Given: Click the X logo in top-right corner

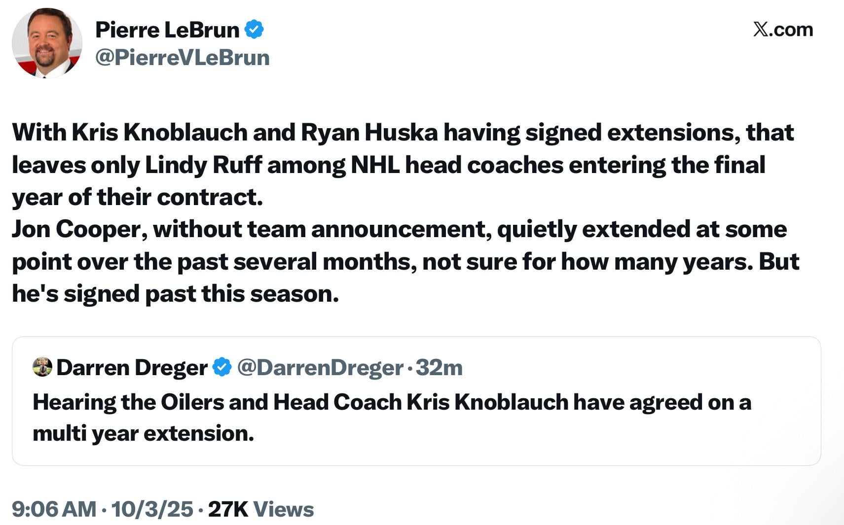Looking at the screenshot, I should (760, 30).
